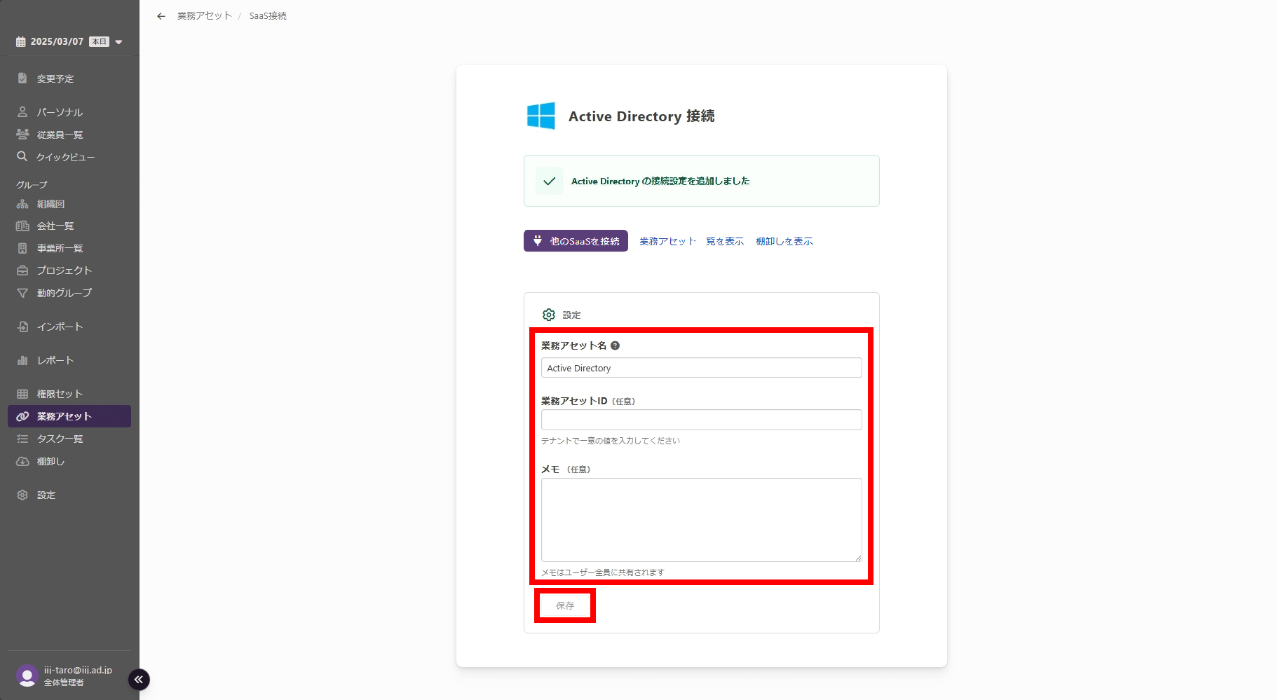The width and height of the screenshot is (1278, 700).
Task: Open 棚卸しを表示 link
Action: click(784, 241)
